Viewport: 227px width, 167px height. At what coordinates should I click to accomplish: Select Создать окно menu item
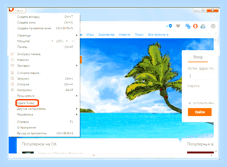(x=44, y=22)
